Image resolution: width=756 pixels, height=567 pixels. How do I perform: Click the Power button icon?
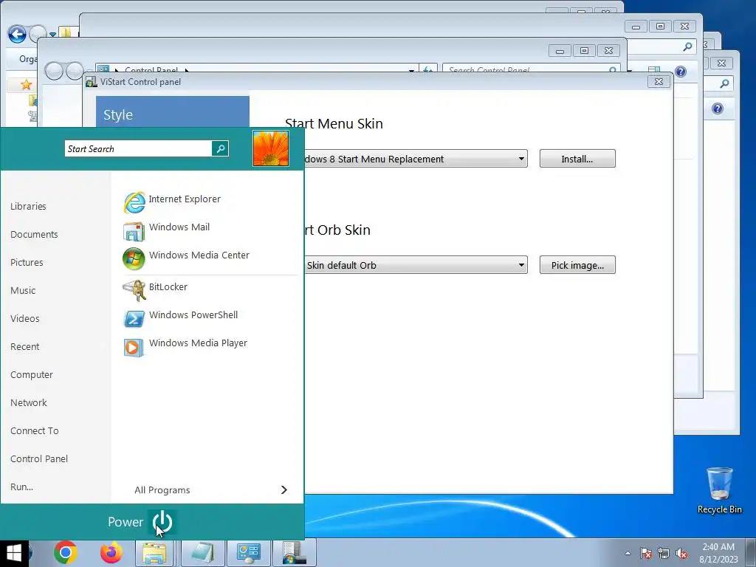[x=162, y=522]
